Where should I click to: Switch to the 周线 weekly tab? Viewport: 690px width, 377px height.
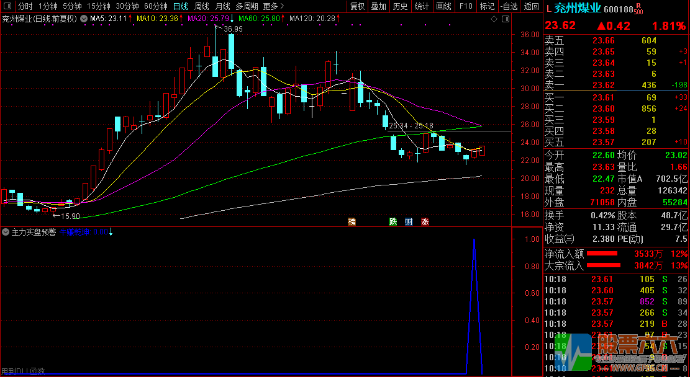pyautogui.click(x=202, y=6)
